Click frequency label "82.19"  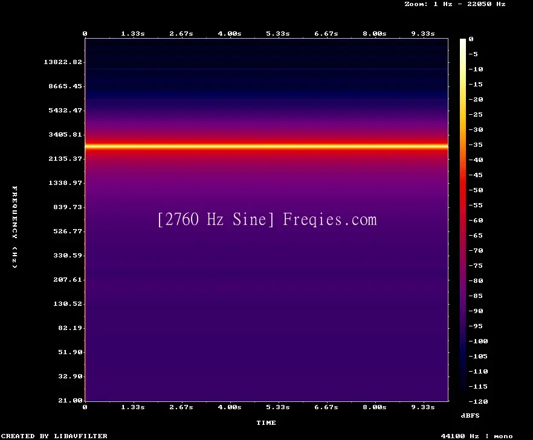click(70, 328)
